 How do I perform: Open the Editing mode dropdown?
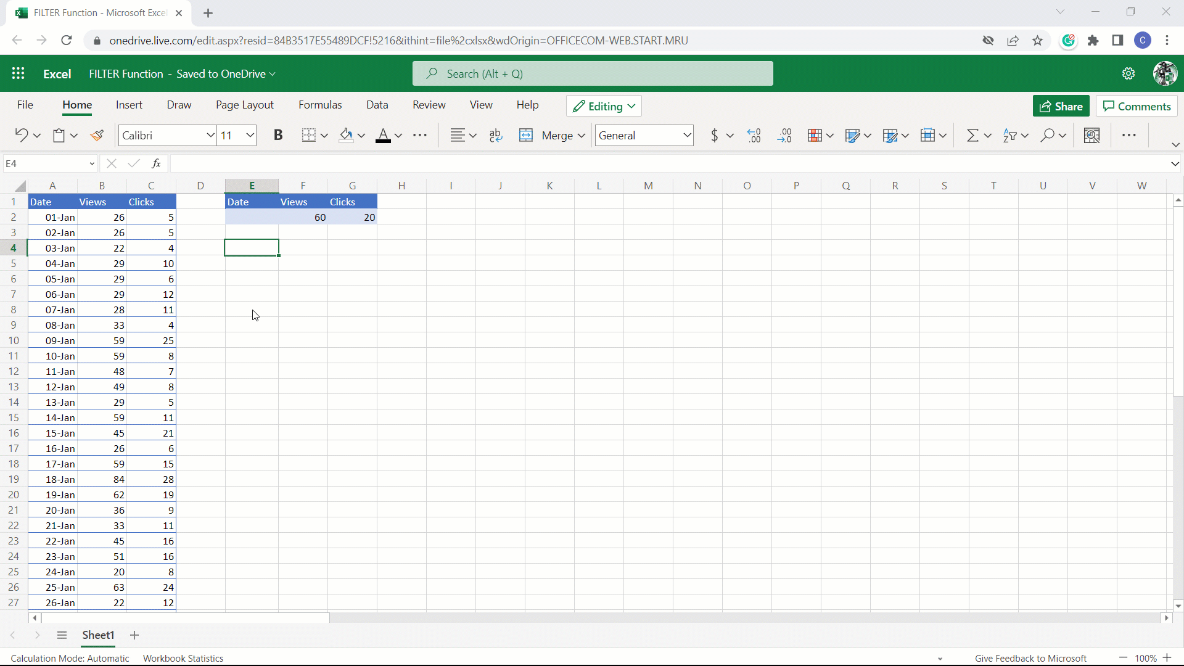click(604, 106)
